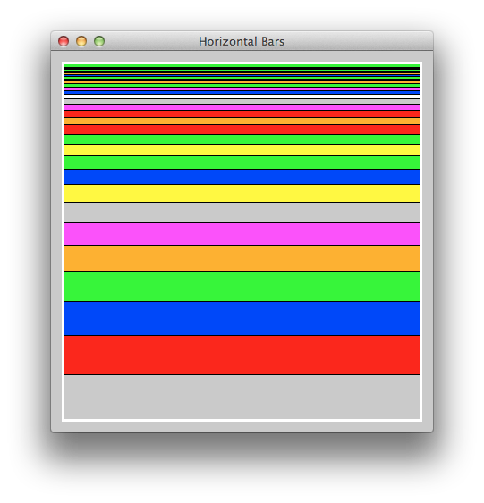This screenshot has width=484, height=503.
Task: Select the tallest red bar near the bottom
Action: [x=242, y=355]
